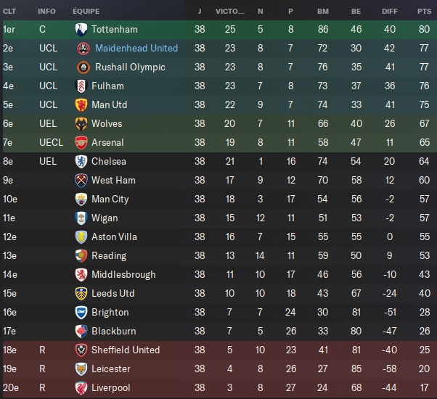Sort by the ÉQUIPE column header
Screen dimensions: 437x399
[x=86, y=12]
